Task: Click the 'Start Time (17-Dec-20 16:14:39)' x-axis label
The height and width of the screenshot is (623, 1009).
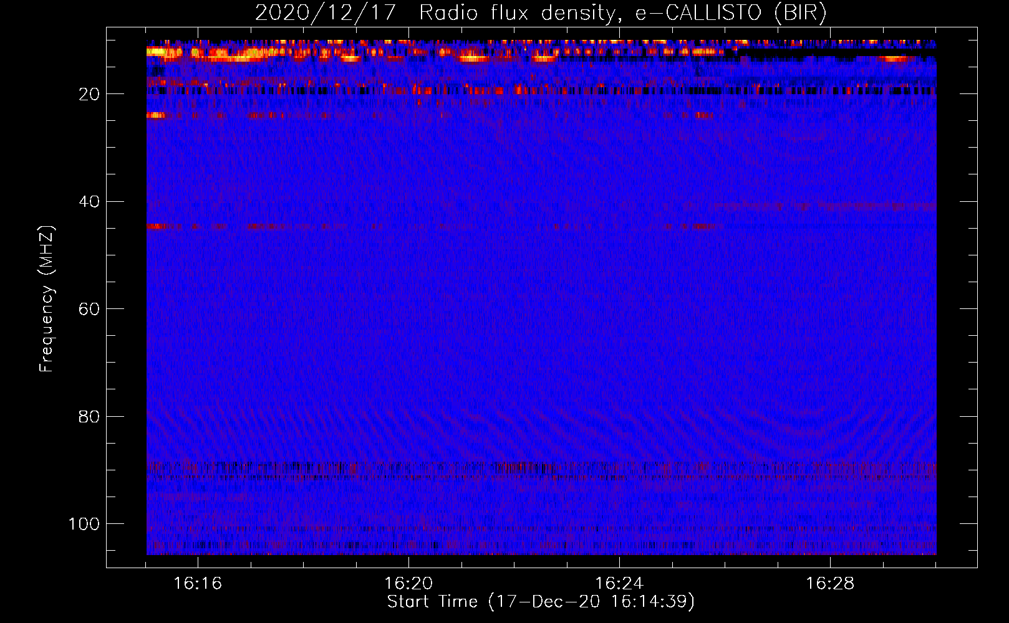Action: coord(541,602)
